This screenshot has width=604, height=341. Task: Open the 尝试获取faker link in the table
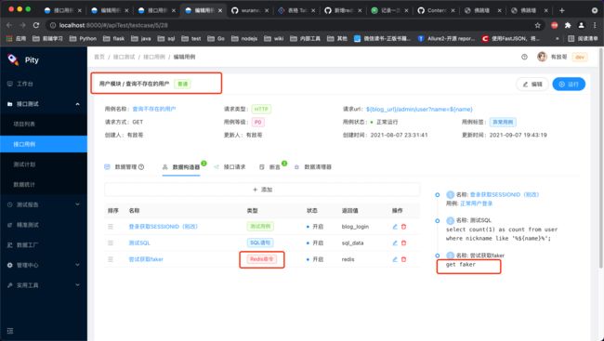[x=146, y=259]
